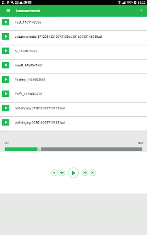This screenshot has height=235, width=147.
Task: Skip to previous track button
Action: point(54,173)
